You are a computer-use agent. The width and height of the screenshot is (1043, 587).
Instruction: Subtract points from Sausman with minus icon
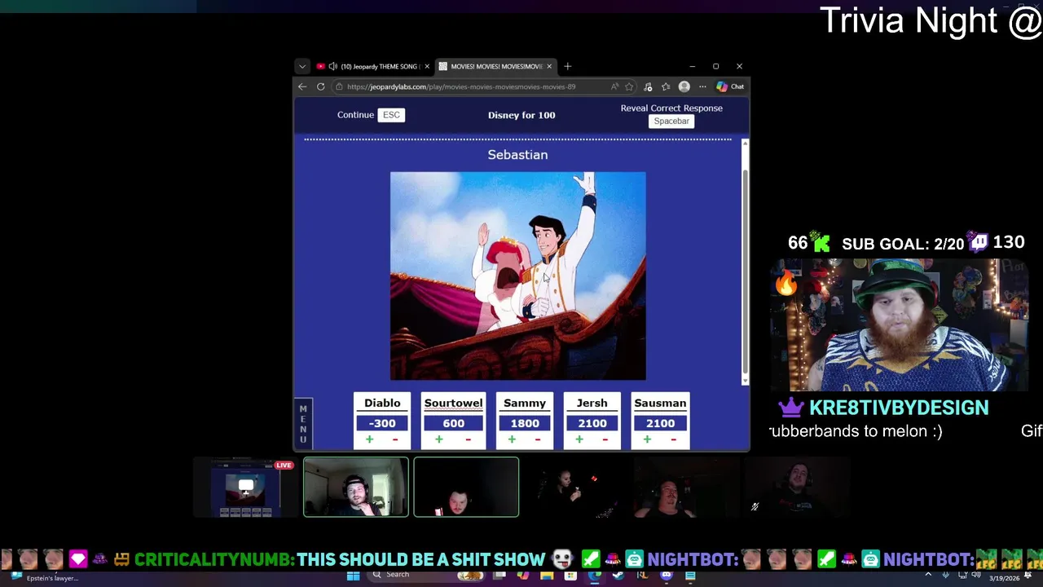pos(673,439)
